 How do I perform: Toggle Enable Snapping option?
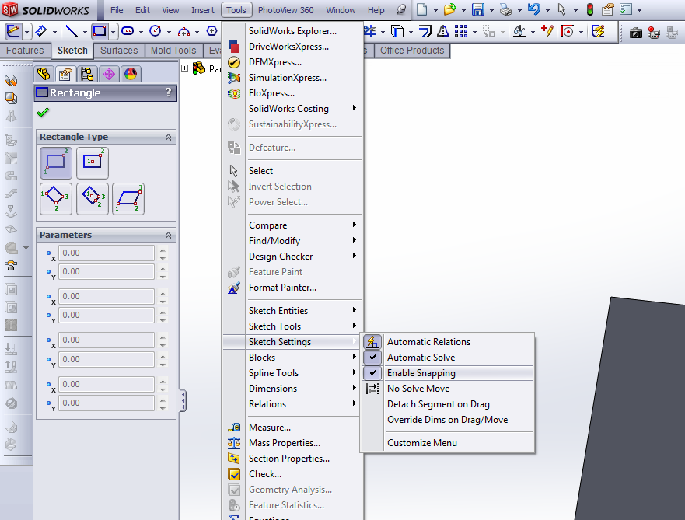(421, 373)
